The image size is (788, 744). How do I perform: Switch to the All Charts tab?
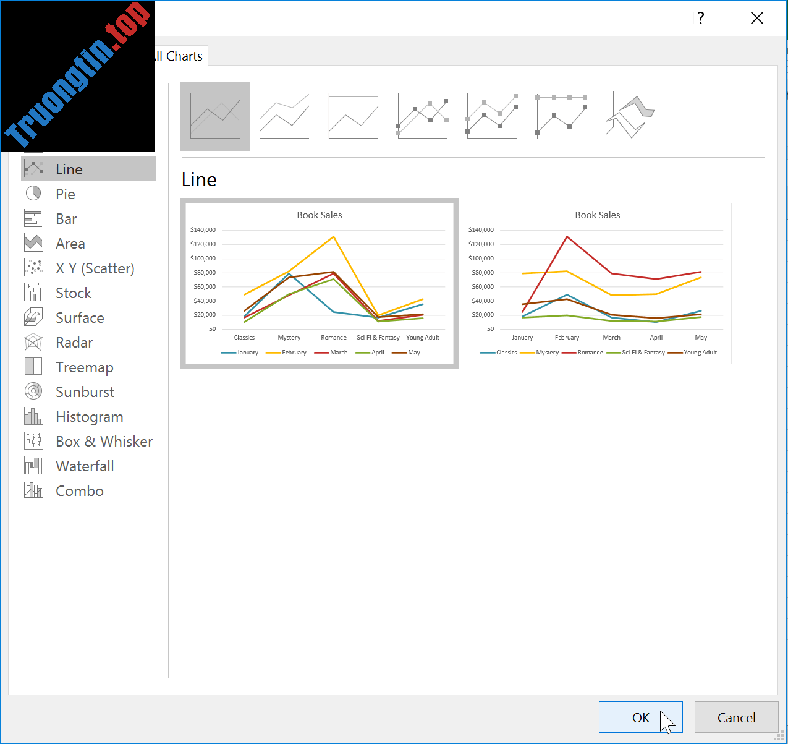coord(176,56)
